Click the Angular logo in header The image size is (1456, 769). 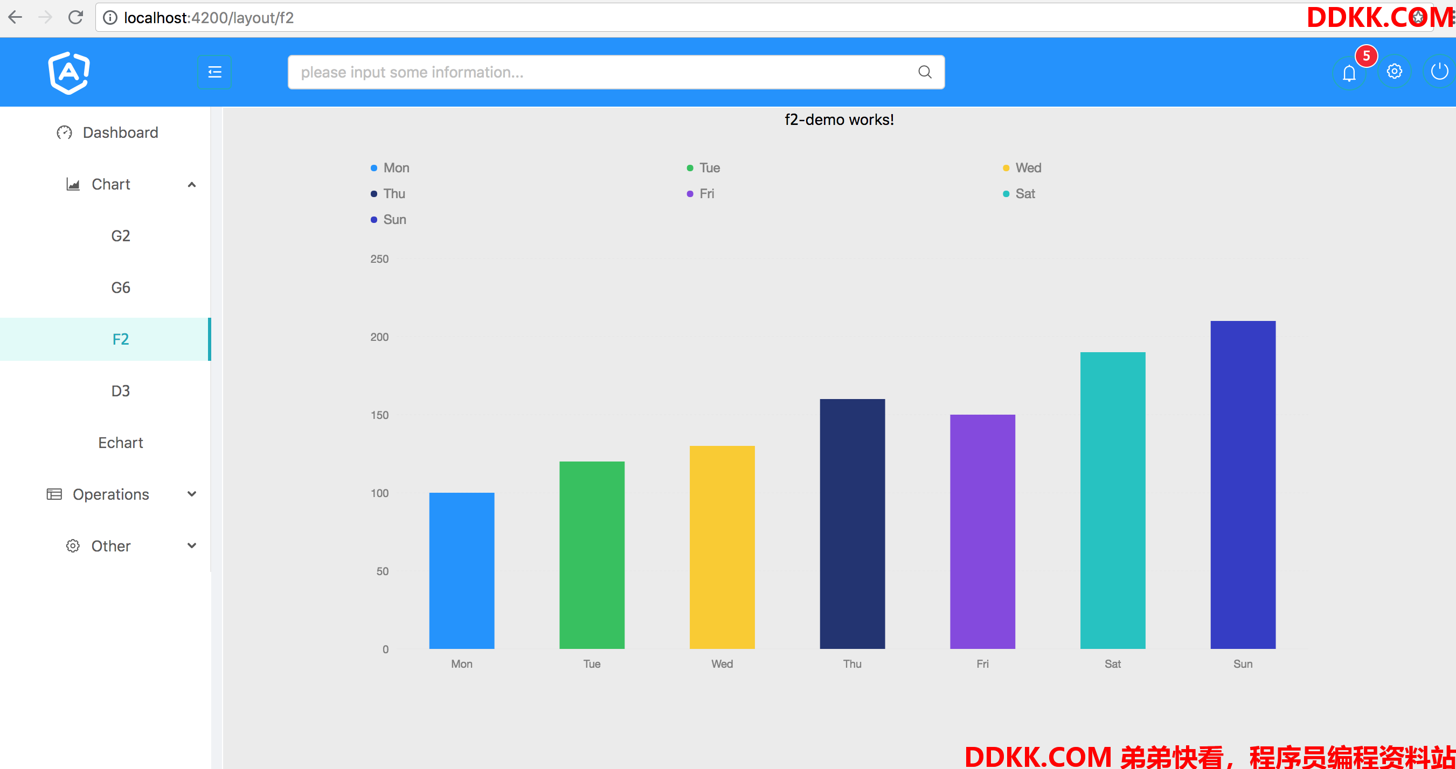[x=69, y=72]
